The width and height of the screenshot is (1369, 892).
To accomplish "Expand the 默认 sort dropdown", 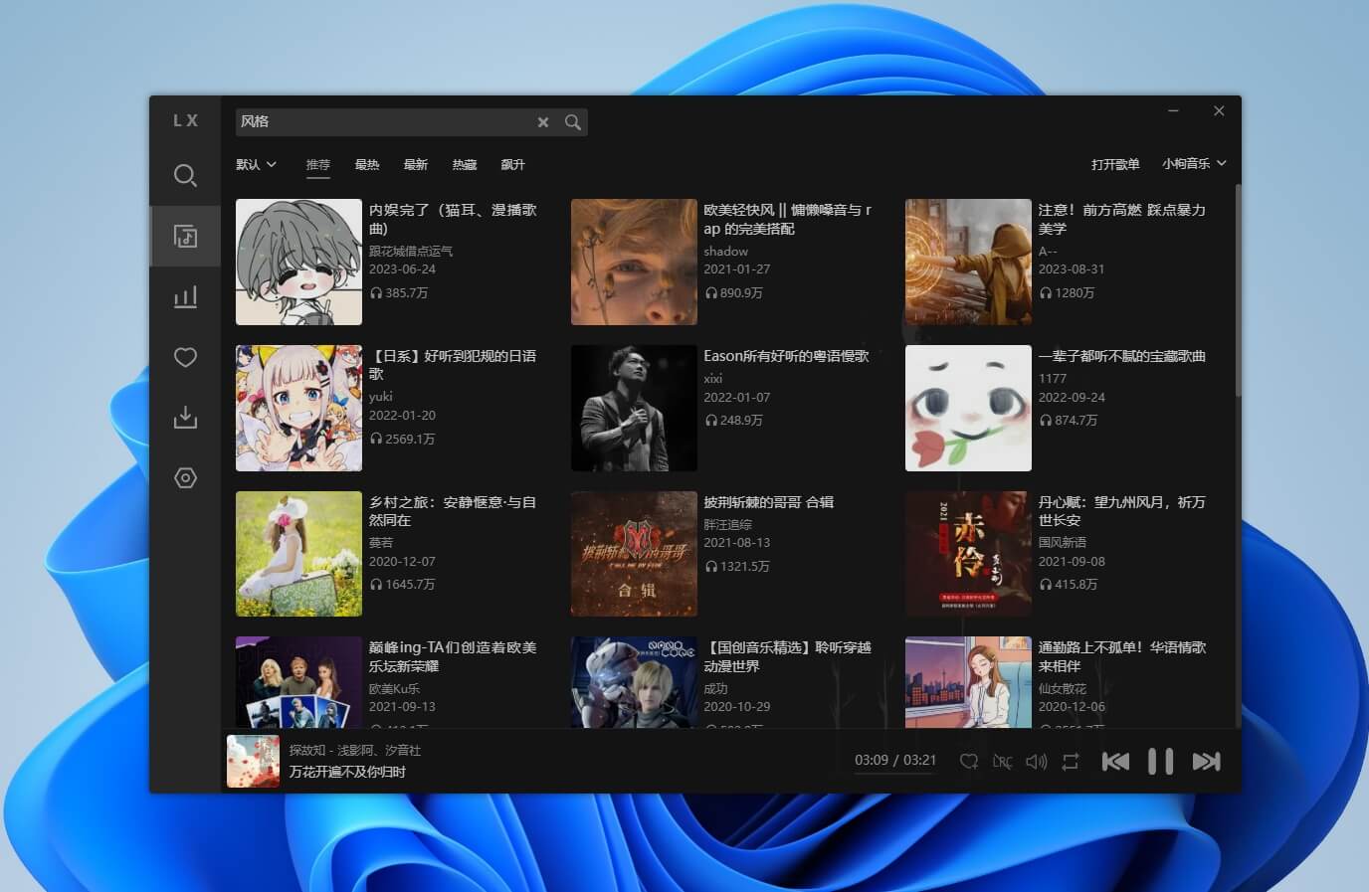I will coord(256,164).
